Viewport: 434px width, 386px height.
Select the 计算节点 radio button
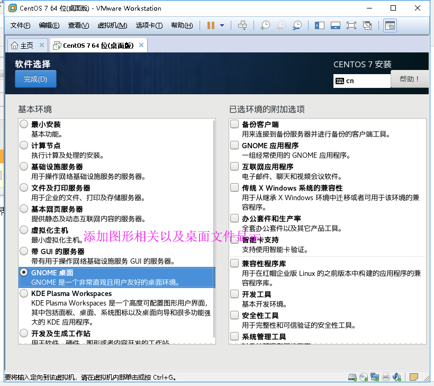pyautogui.click(x=24, y=145)
